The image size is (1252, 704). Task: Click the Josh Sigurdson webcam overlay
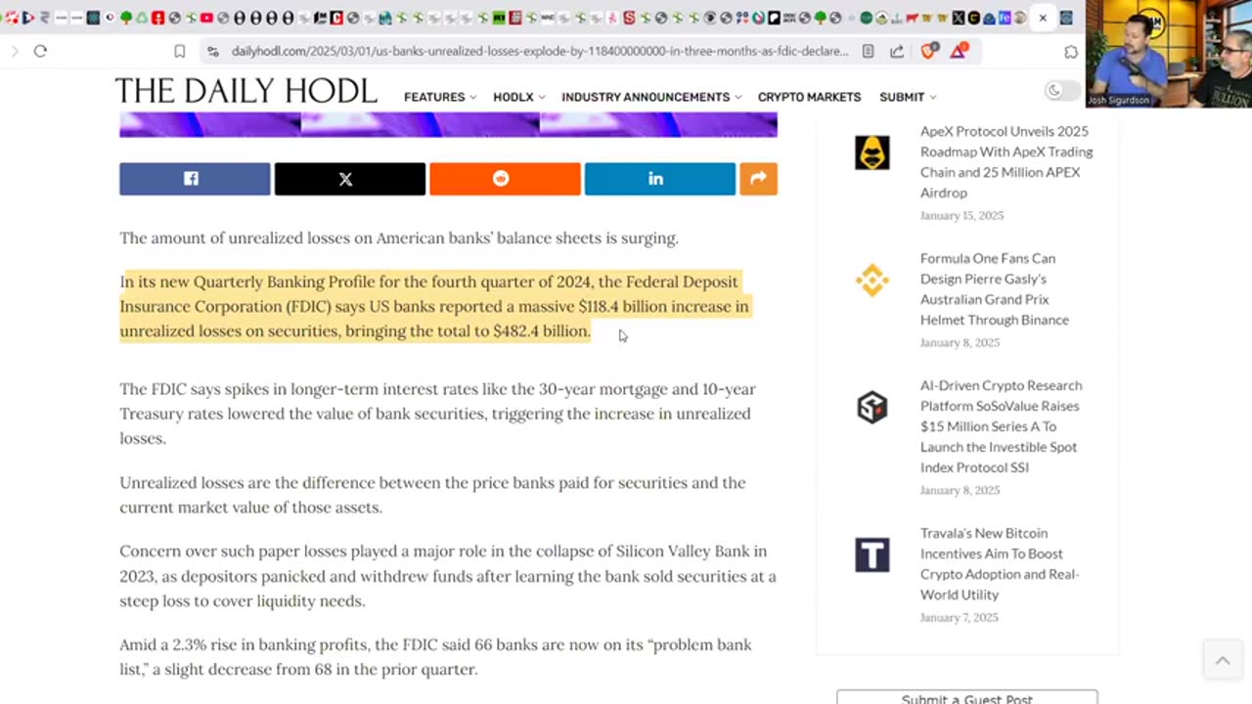1168,54
